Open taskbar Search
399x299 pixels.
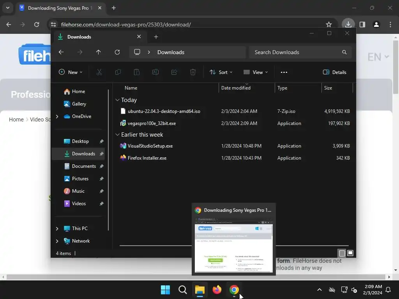point(182,290)
